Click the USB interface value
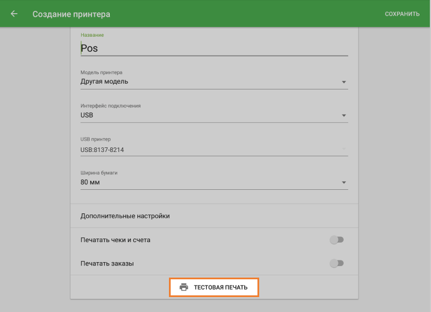The width and height of the screenshot is (431, 312). click(87, 115)
